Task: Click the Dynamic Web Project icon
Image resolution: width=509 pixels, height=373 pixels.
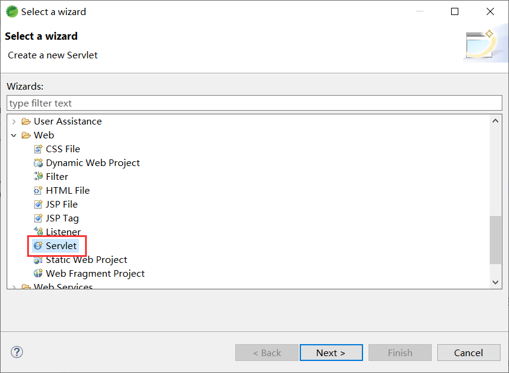Action: tap(38, 163)
